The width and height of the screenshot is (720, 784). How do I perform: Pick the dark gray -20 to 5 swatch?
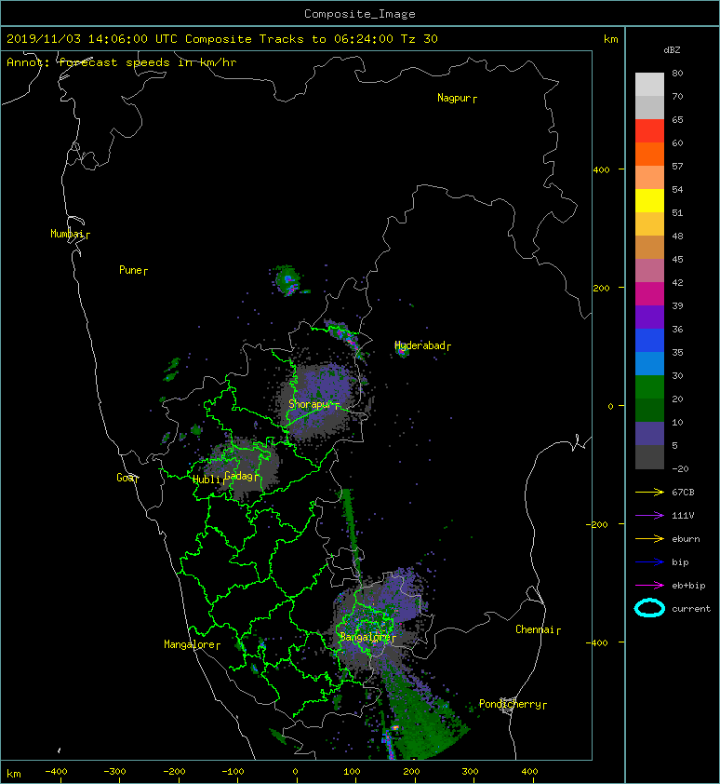coord(649,457)
